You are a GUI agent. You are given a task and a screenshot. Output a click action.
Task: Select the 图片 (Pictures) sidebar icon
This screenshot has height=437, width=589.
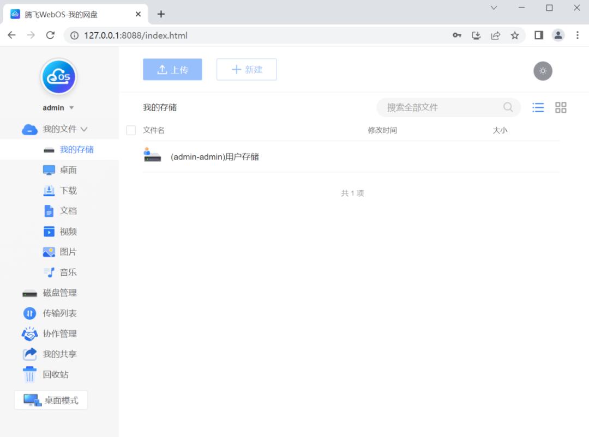click(48, 252)
